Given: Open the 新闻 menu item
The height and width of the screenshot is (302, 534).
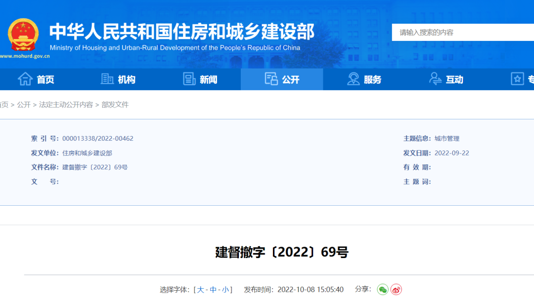Looking at the screenshot, I should pyautogui.click(x=205, y=79).
